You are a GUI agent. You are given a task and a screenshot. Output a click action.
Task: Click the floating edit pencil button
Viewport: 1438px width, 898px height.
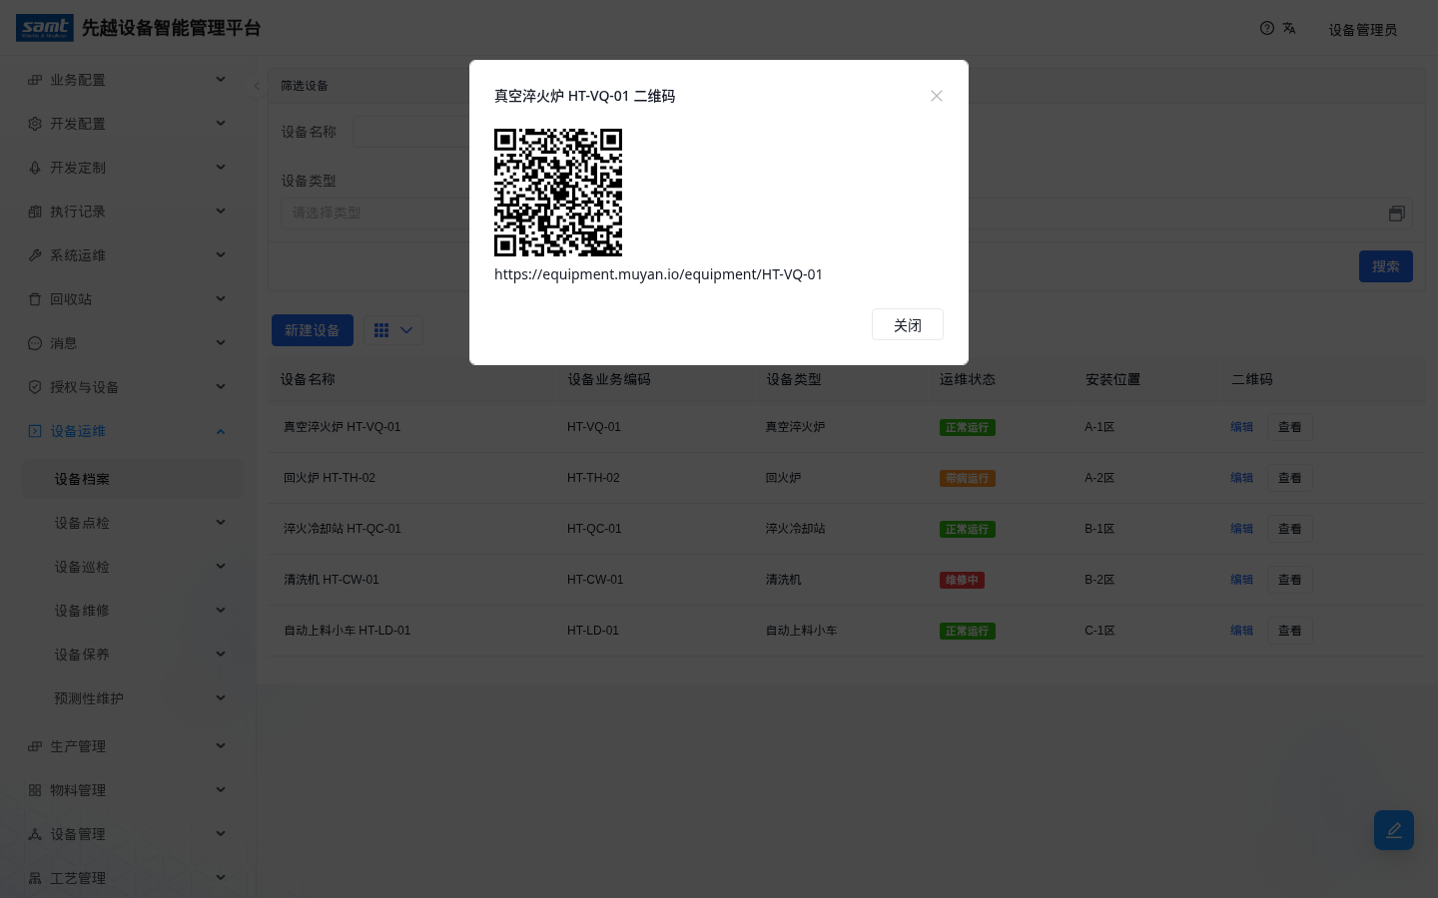pyautogui.click(x=1394, y=830)
